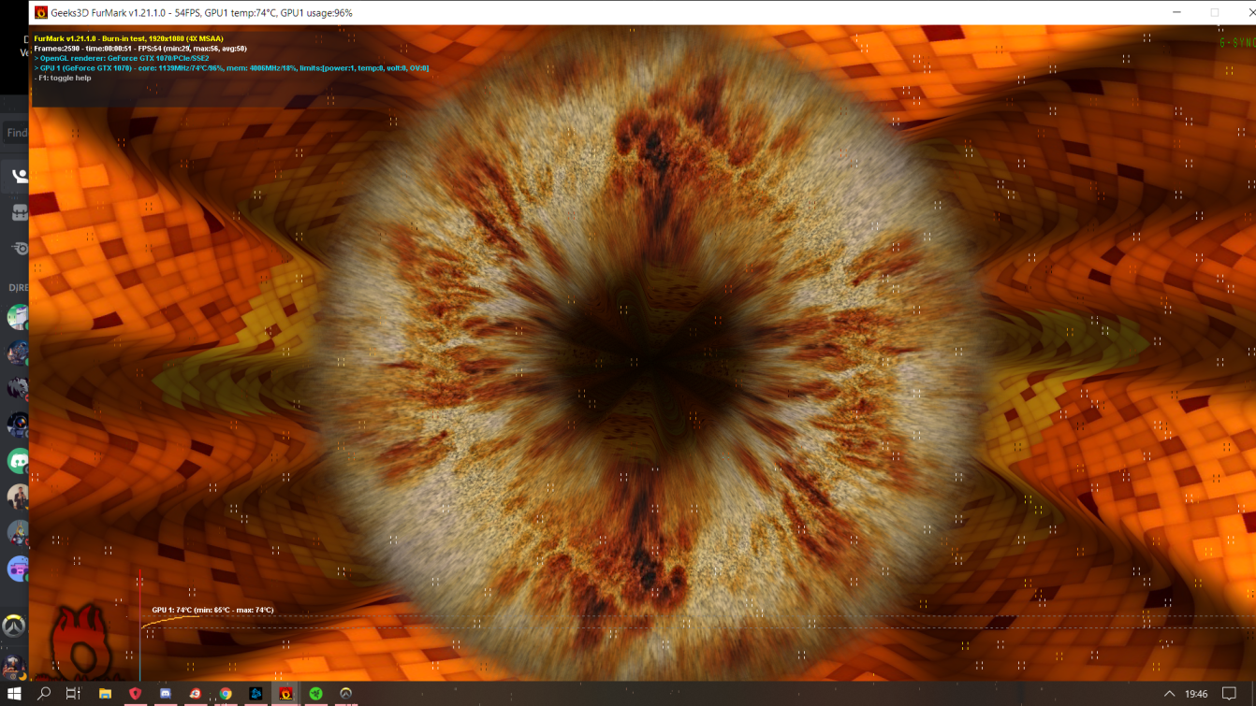Open the Windows notification center
This screenshot has height=706, width=1256.
point(1230,694)
